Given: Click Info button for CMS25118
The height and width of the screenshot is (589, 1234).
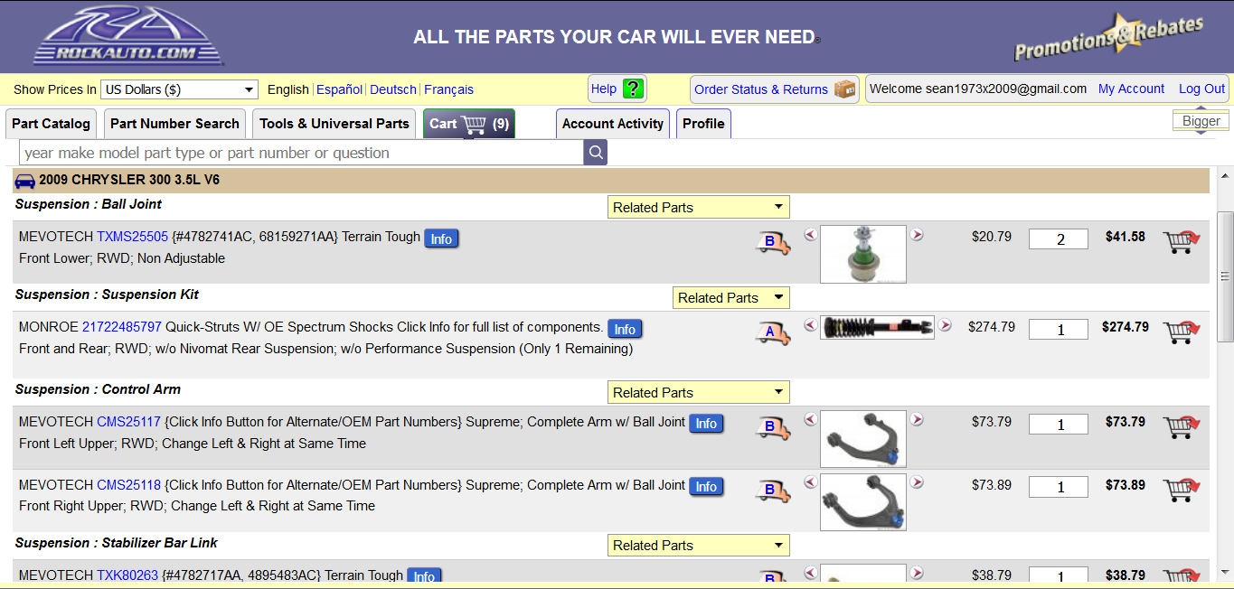Looking at the screenshot, I should pyautogui.click(x=706, y=486).
